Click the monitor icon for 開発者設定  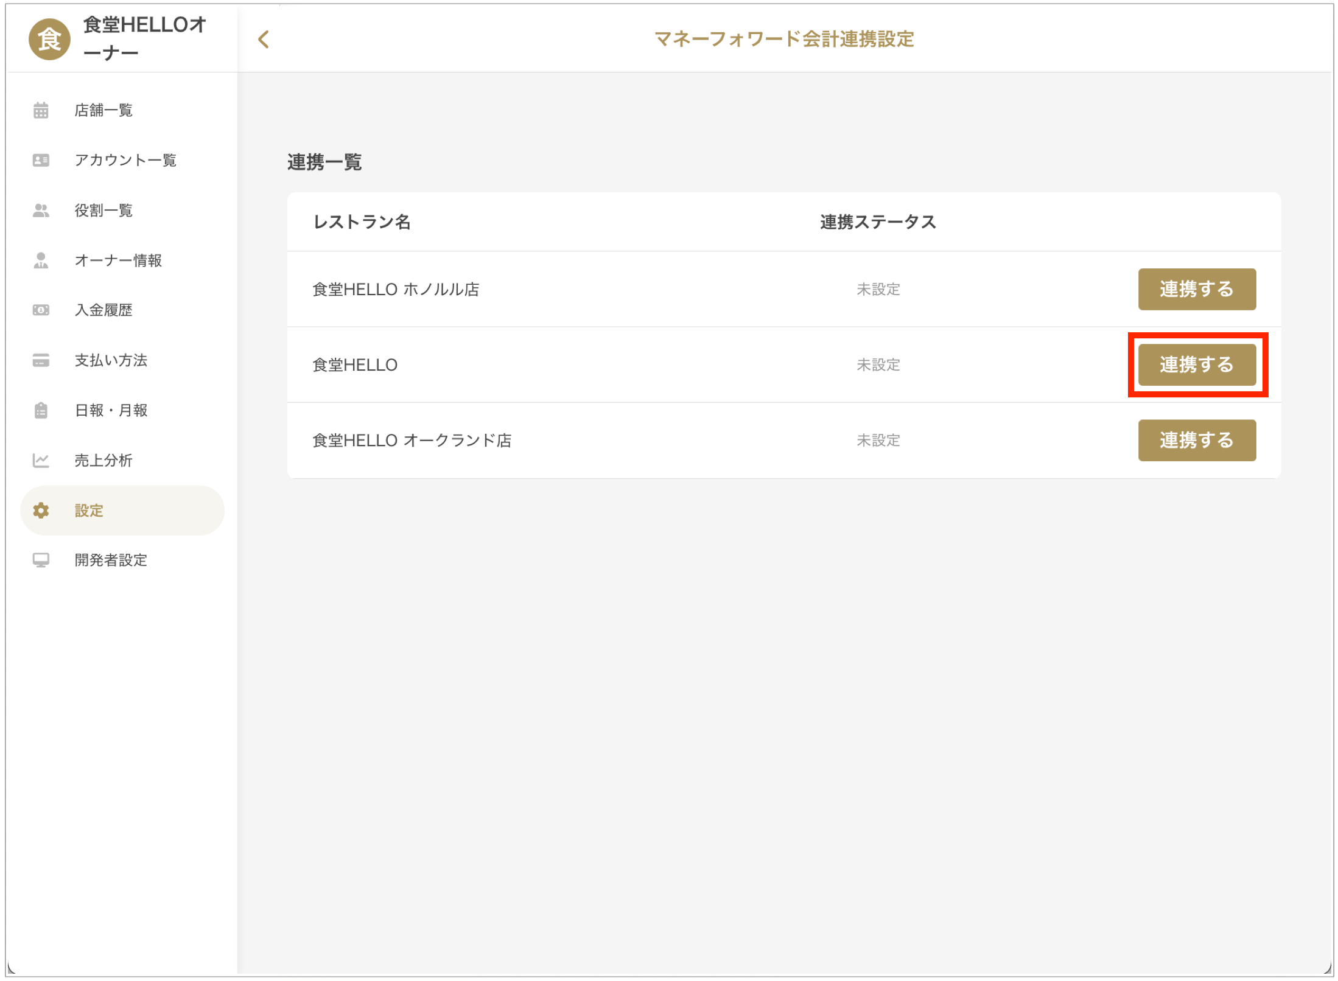coord(41,560)
